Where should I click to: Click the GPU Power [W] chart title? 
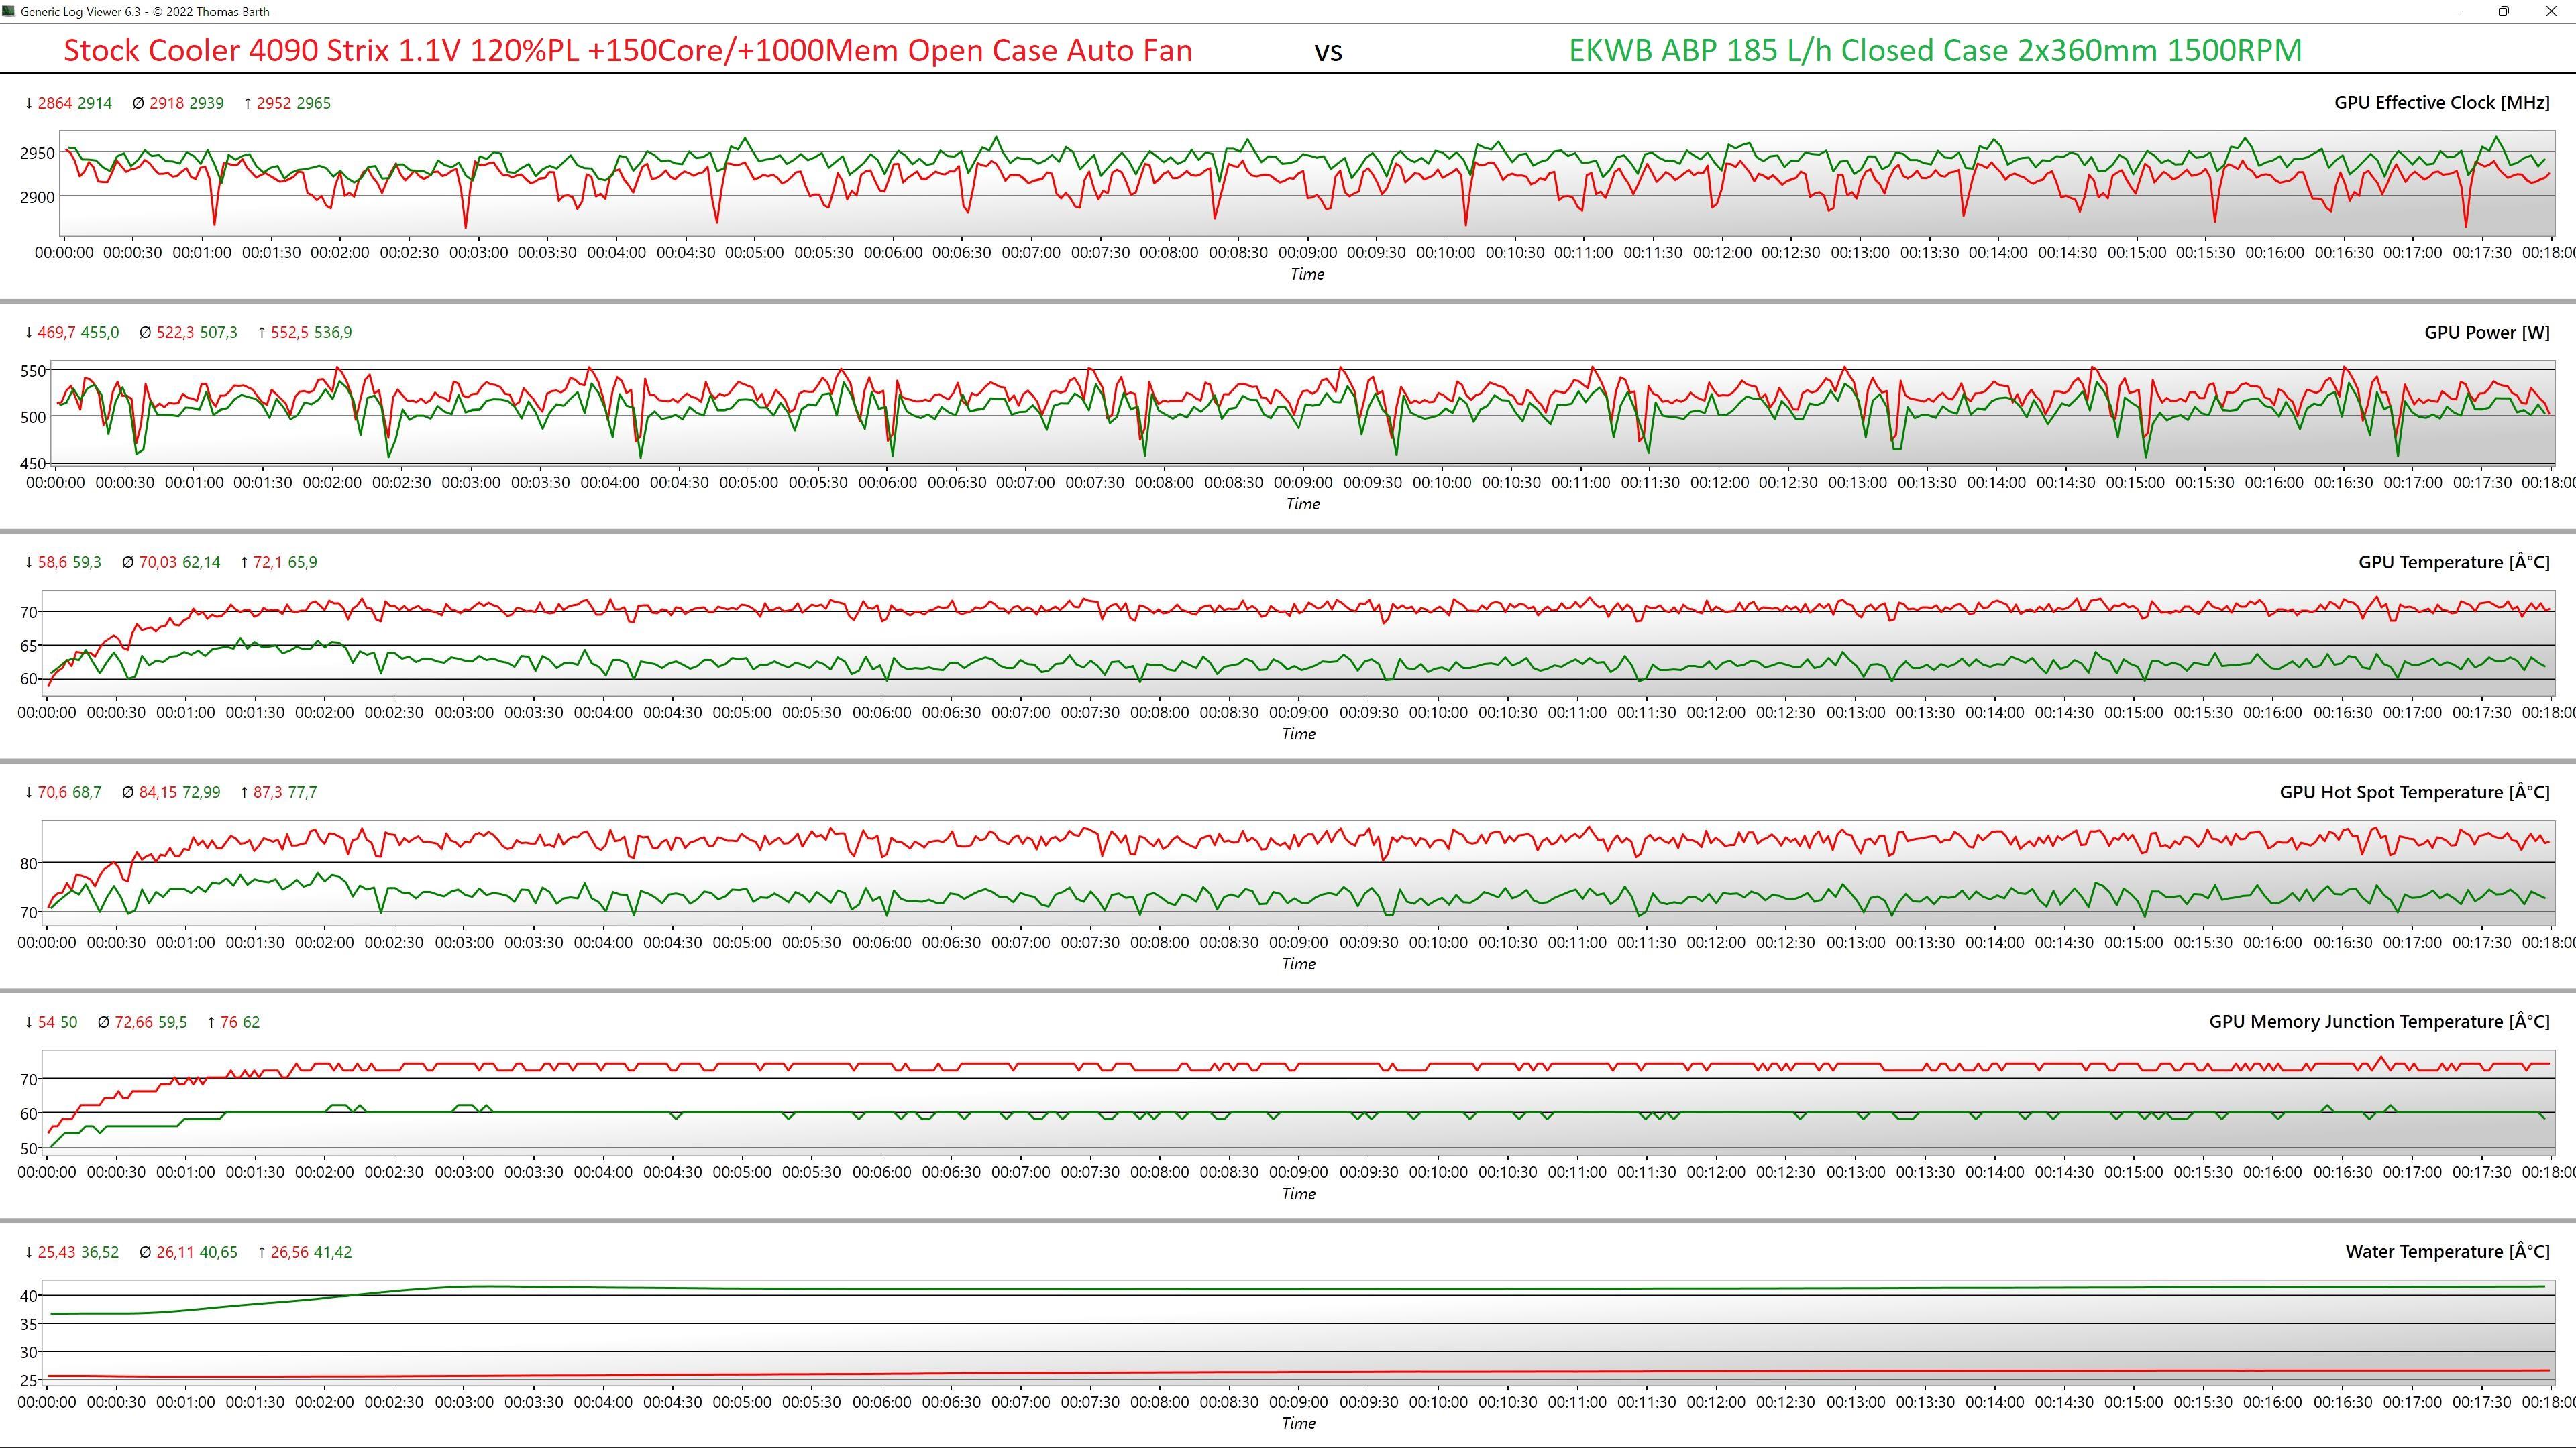[x=2486, y=332]
